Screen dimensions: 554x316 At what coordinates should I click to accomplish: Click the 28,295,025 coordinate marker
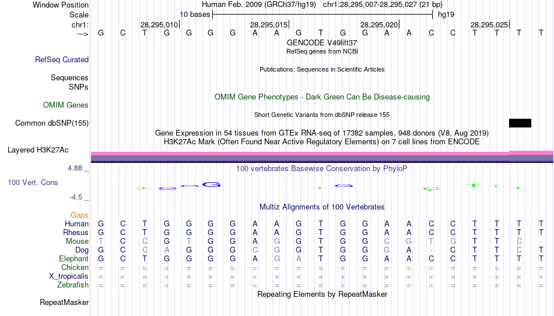pos(489,24)
